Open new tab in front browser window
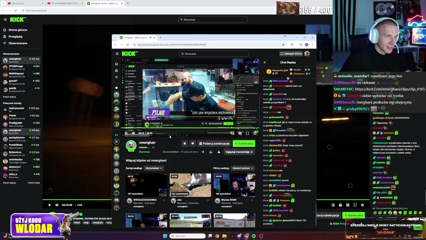The image size is (426, 240). point(160,38)
